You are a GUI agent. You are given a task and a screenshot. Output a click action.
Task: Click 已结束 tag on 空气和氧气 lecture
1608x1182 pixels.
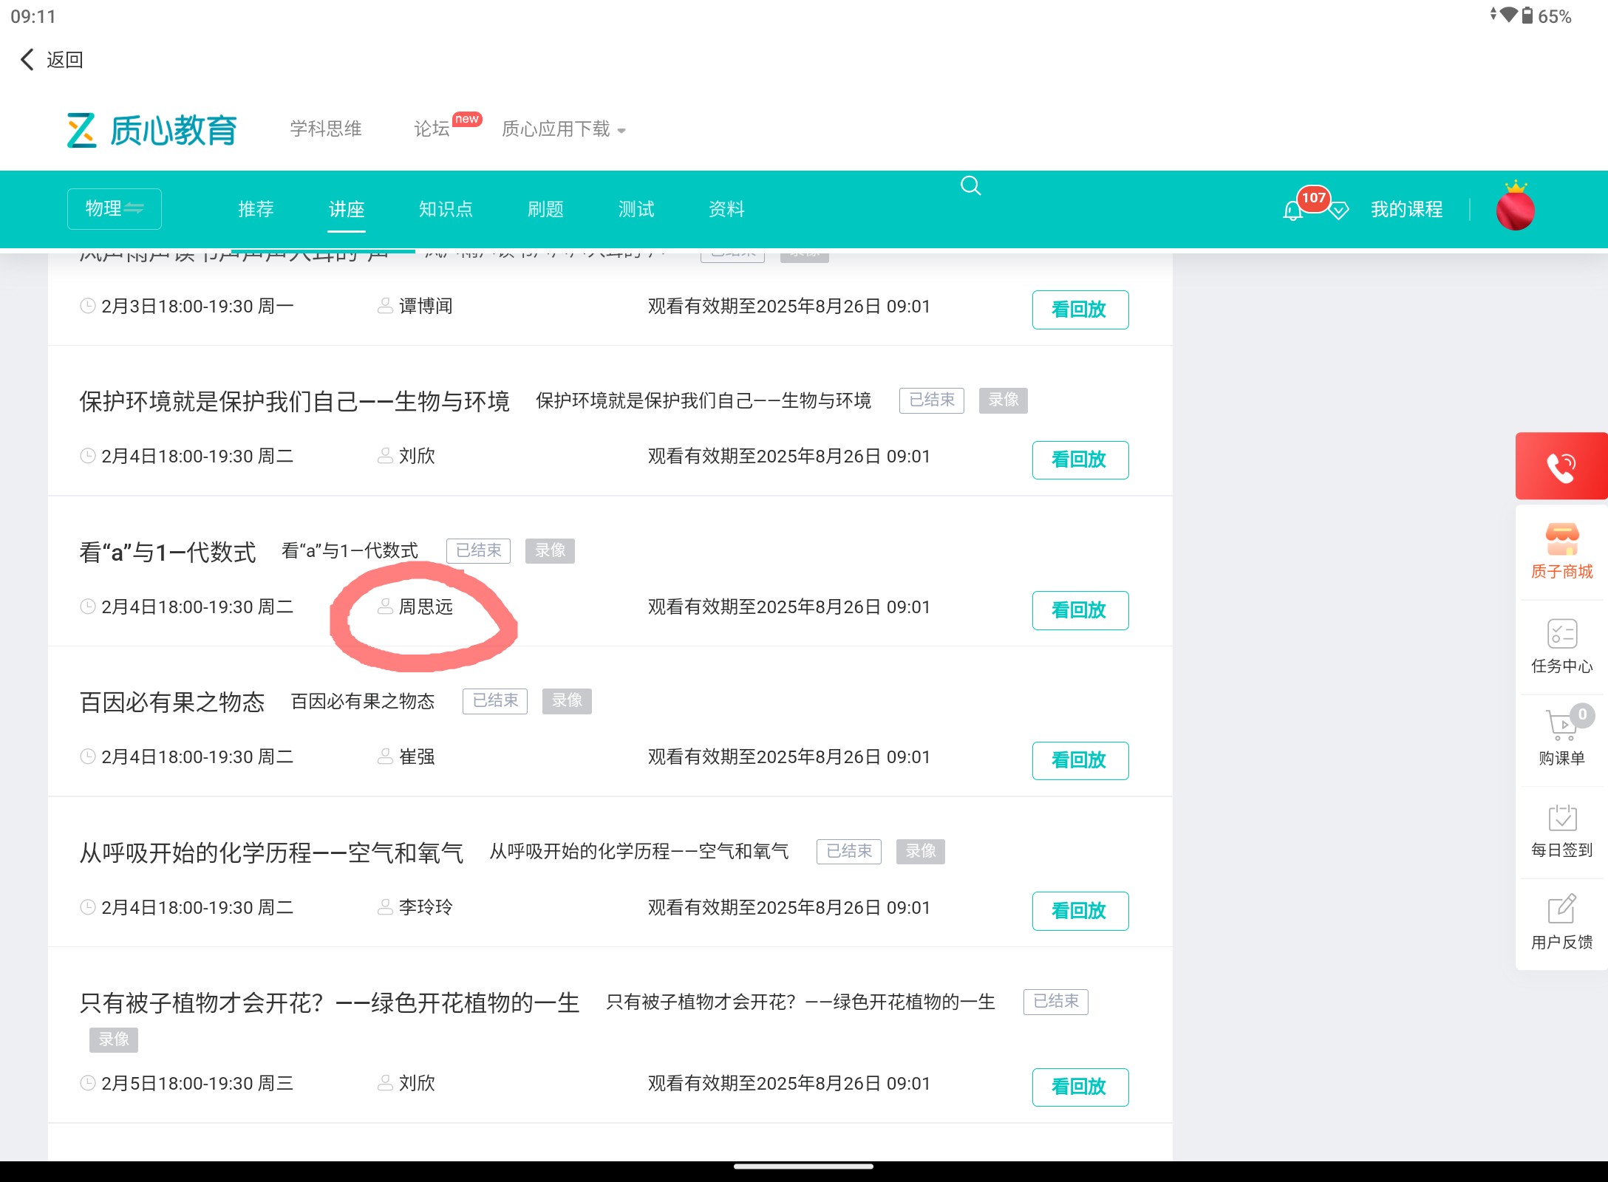click(x=849, y=852)
